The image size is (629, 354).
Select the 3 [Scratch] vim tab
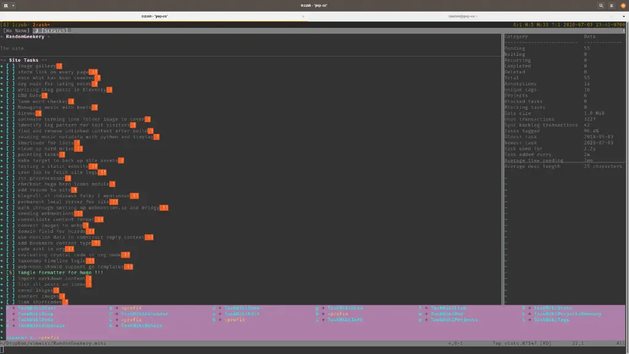[51, 31]
